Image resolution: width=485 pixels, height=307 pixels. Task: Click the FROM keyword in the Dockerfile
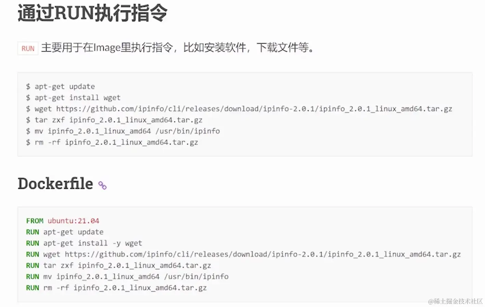click(35, 221)
